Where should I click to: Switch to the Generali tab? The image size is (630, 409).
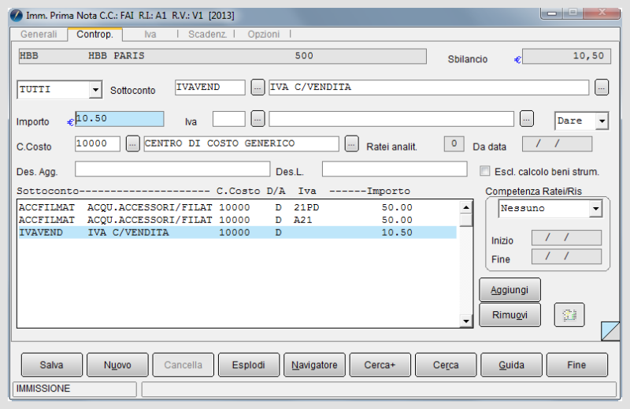pyautogui.click(x=39, y=34)
